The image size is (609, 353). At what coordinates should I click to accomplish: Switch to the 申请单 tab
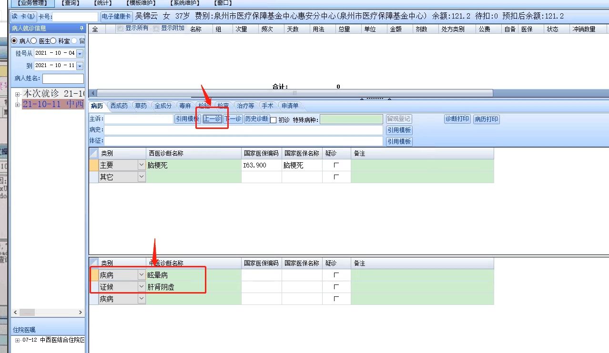(x=290, y=106)
